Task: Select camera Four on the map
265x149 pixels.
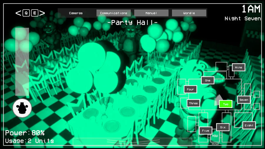Action: pos(190,89)
